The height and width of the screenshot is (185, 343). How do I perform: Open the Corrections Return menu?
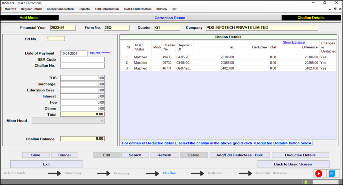[60, 9]
